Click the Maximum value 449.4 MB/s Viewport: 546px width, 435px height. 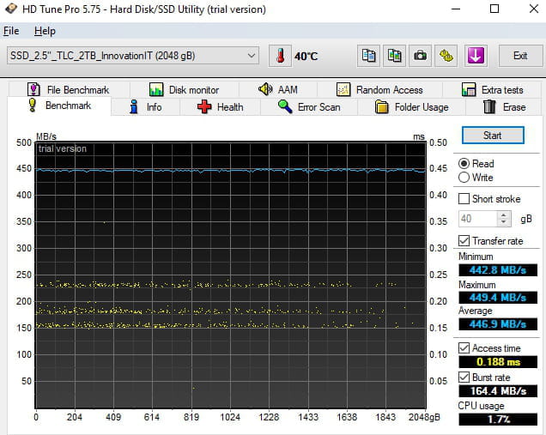click(498, 298)
